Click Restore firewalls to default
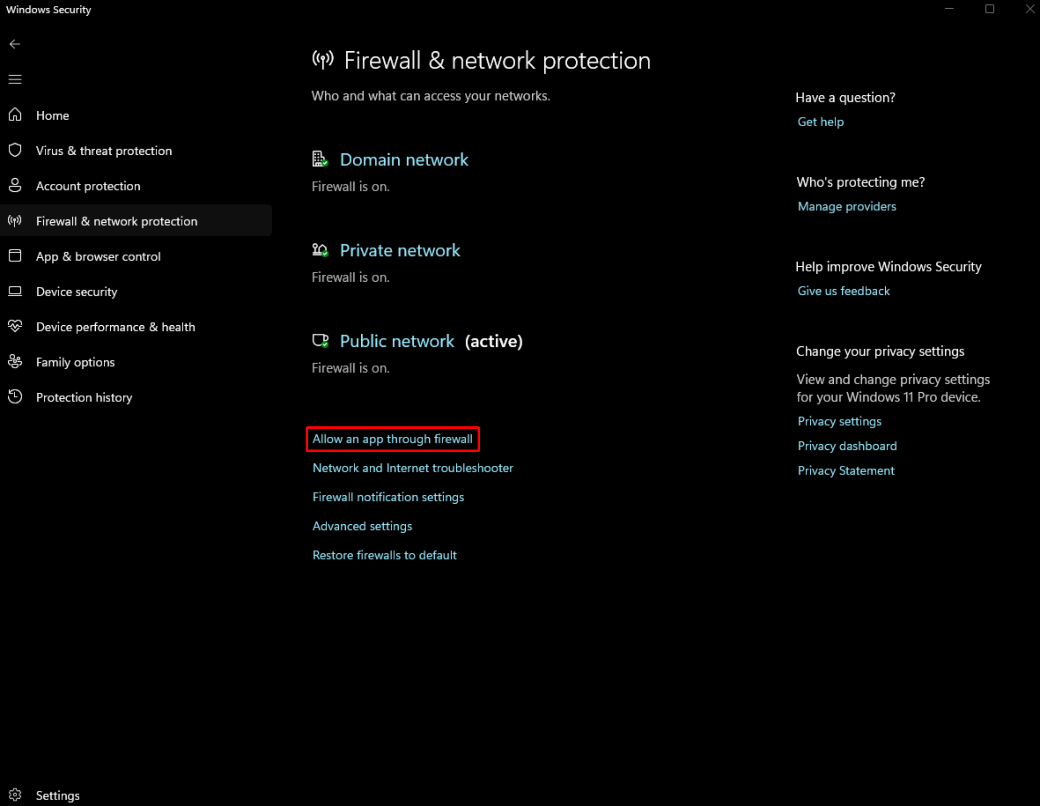The image size is (1040, 806). pyautogui.click(x=384, y=555)
